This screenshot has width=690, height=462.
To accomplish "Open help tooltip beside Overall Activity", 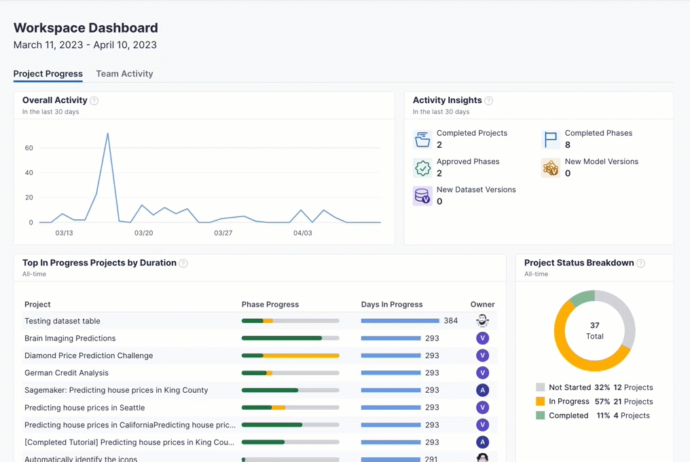I will (x=94, y=100).
